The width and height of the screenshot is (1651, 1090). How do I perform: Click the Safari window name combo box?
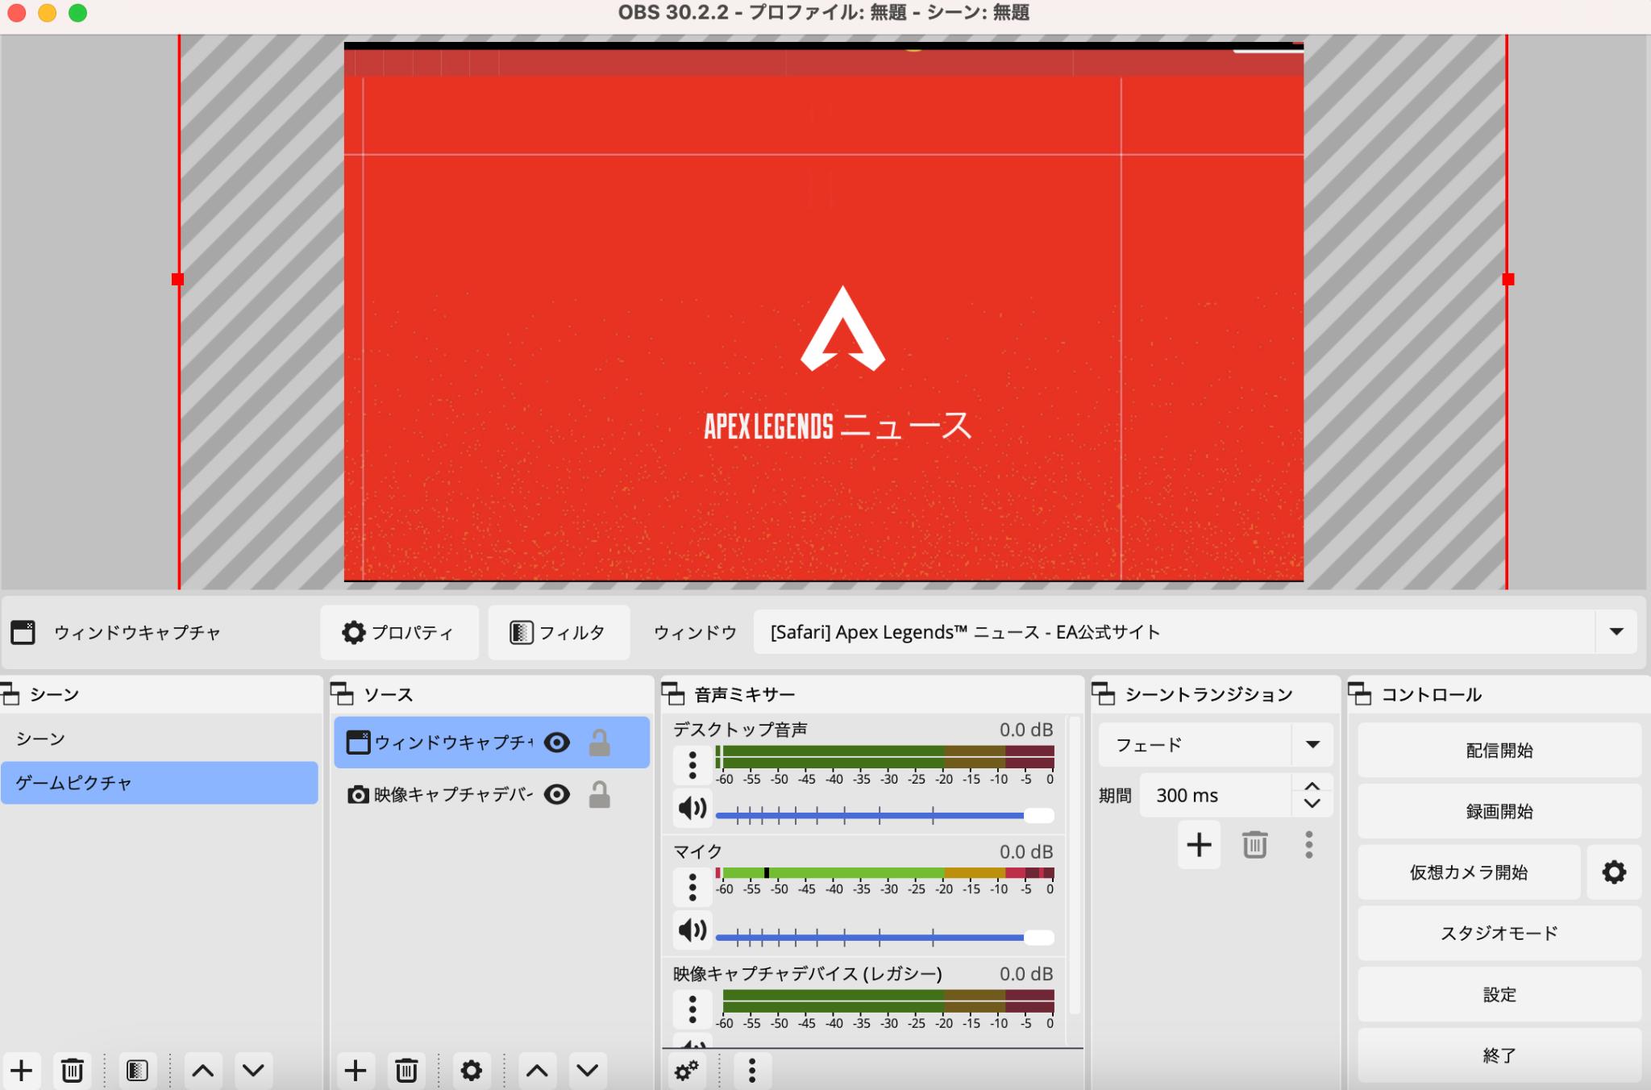[1195, 631]
